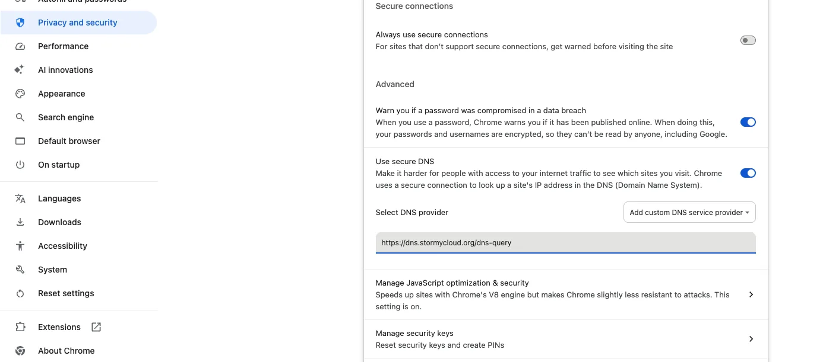Click the System wrench icon
The width and height of the screenshot is (823, 362).
pos(20,269)
